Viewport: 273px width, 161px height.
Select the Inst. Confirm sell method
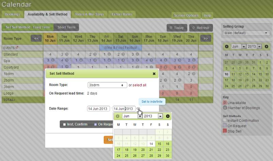click(x=75, y=124)
